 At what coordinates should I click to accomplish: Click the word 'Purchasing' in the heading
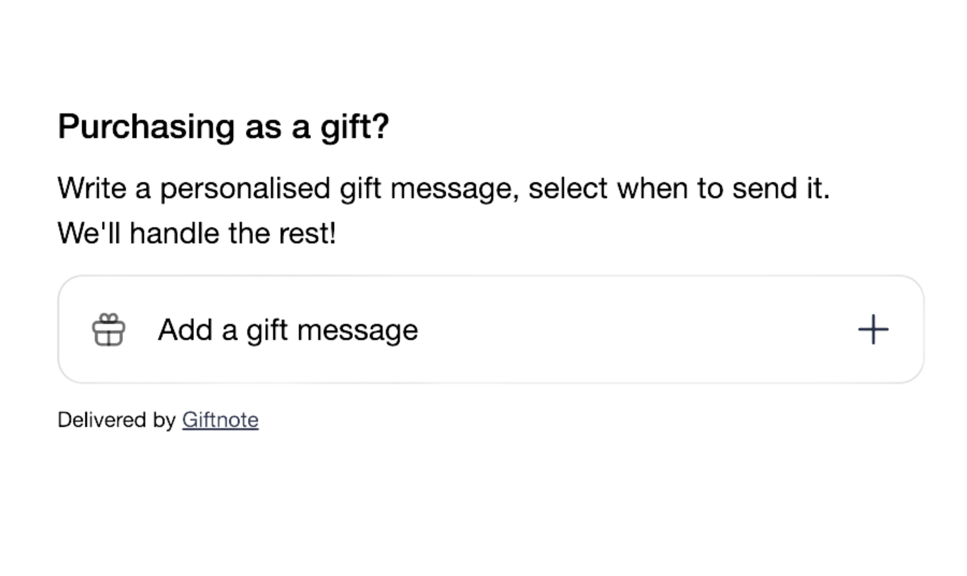[146, 126]
